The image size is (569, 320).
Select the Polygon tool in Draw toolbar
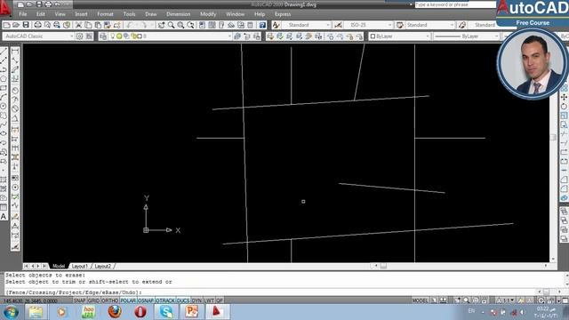click(4, 79)
